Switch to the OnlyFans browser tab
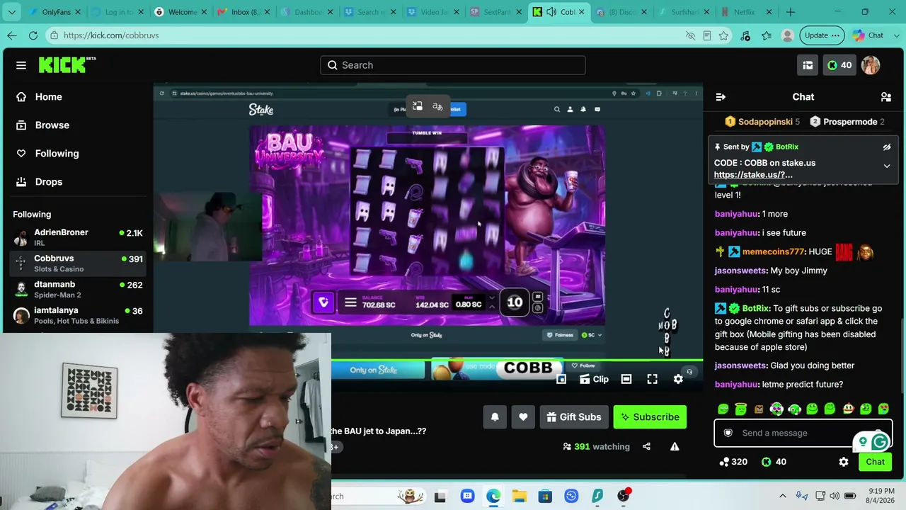 tap(55, 12)
